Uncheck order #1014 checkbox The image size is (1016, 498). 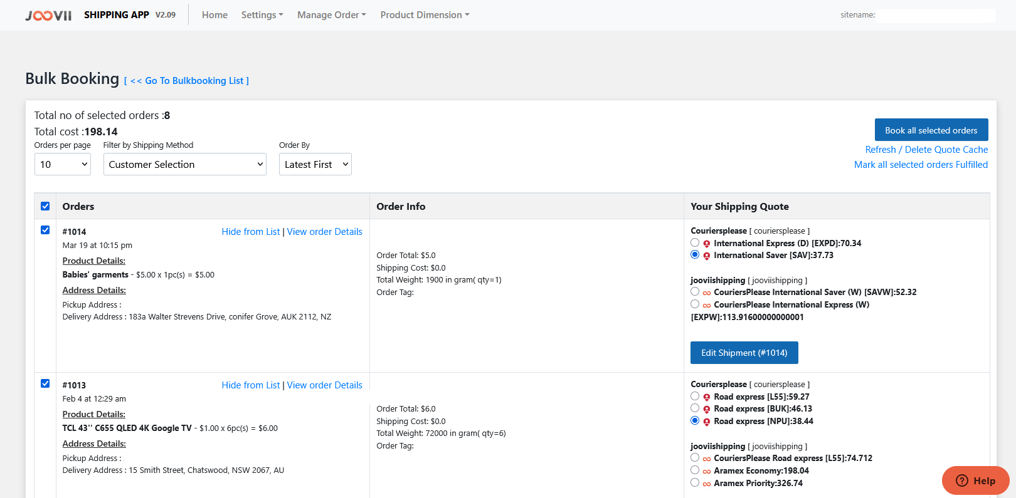click(45, 230)
